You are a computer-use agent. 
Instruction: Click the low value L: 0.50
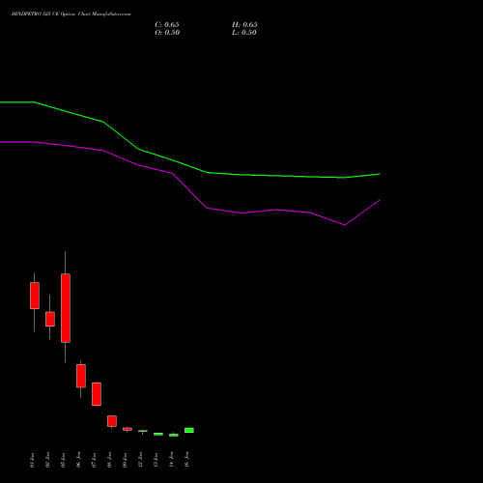(x=244, y=33)
